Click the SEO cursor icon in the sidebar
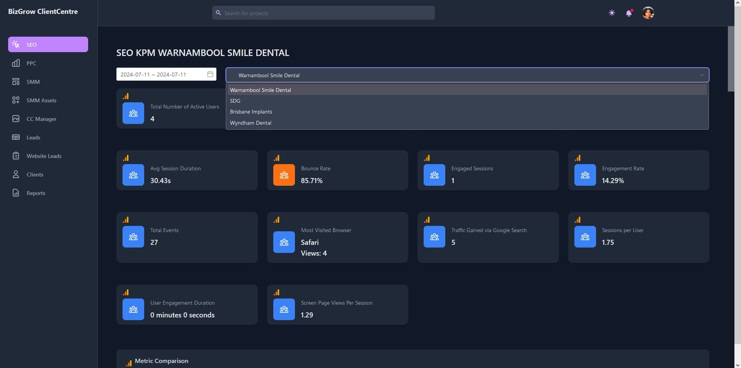 [16, 44]
